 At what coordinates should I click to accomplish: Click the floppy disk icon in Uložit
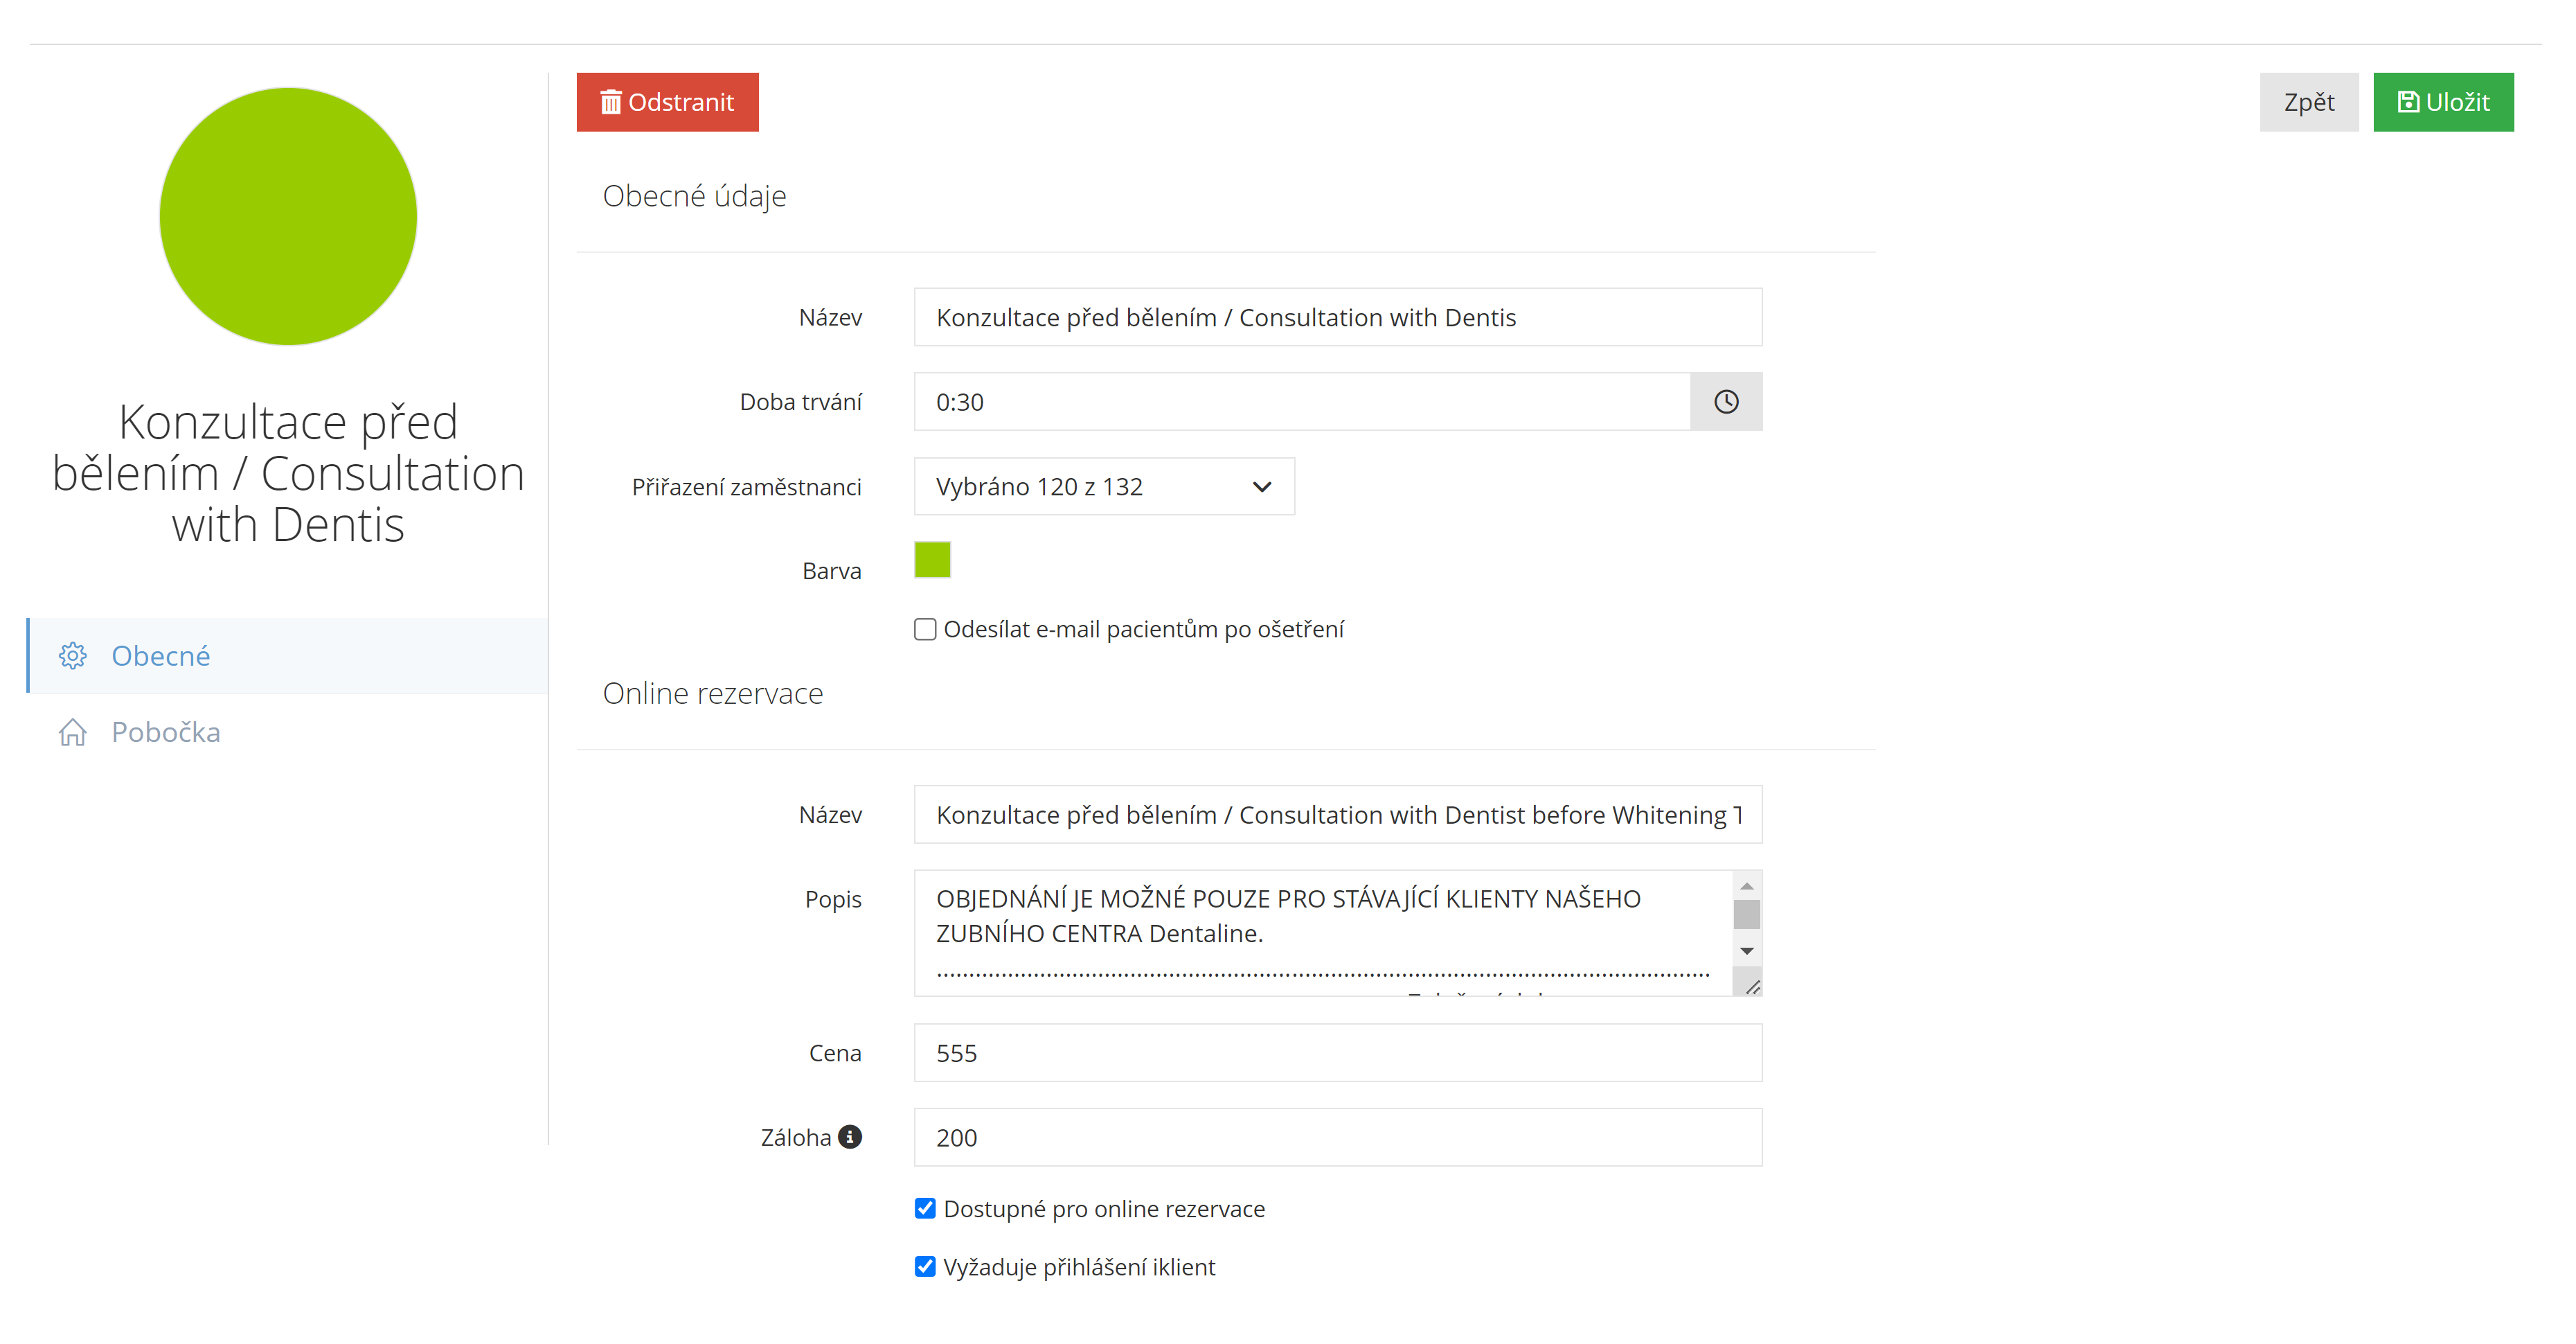pyautogui.click(x=2408, y=102)
